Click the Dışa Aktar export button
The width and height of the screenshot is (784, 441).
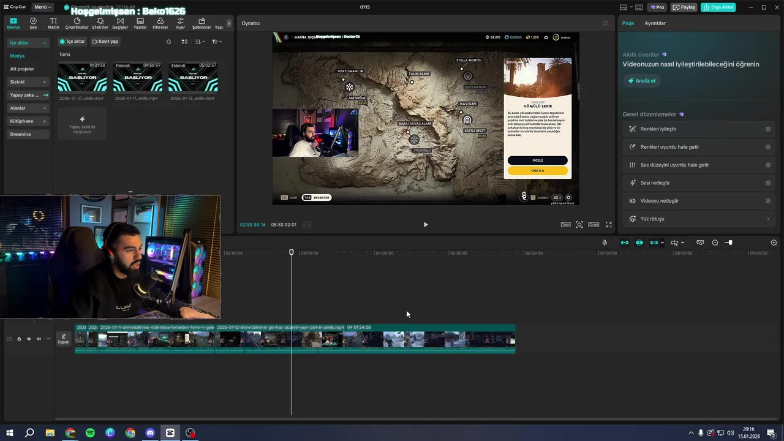tap(718, 7)
